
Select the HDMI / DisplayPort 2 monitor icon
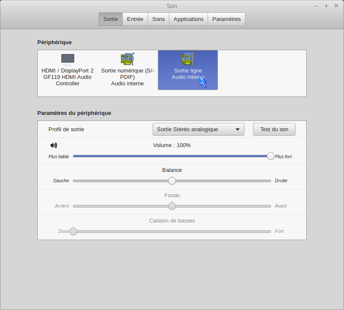[67, 59]
